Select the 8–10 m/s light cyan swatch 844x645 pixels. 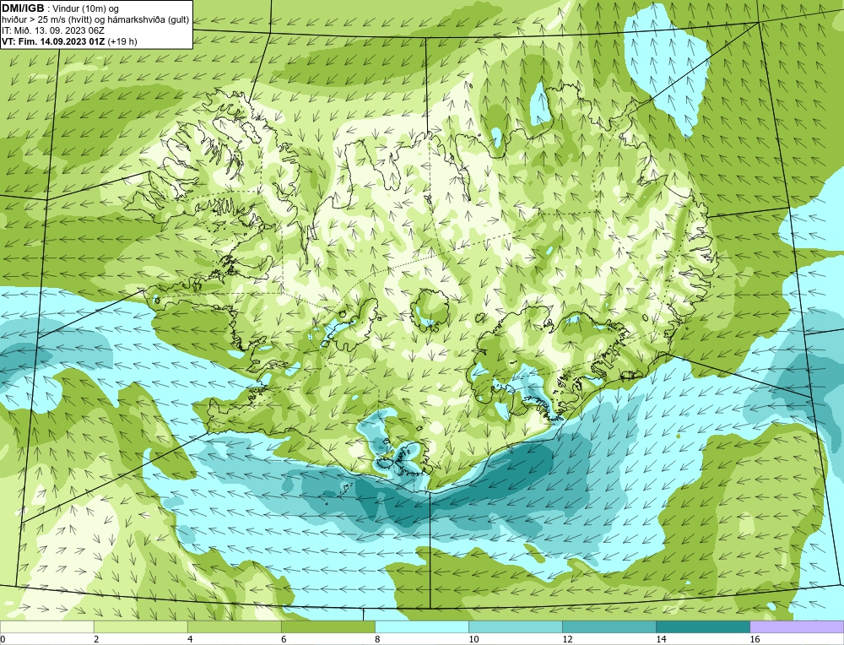421,626
